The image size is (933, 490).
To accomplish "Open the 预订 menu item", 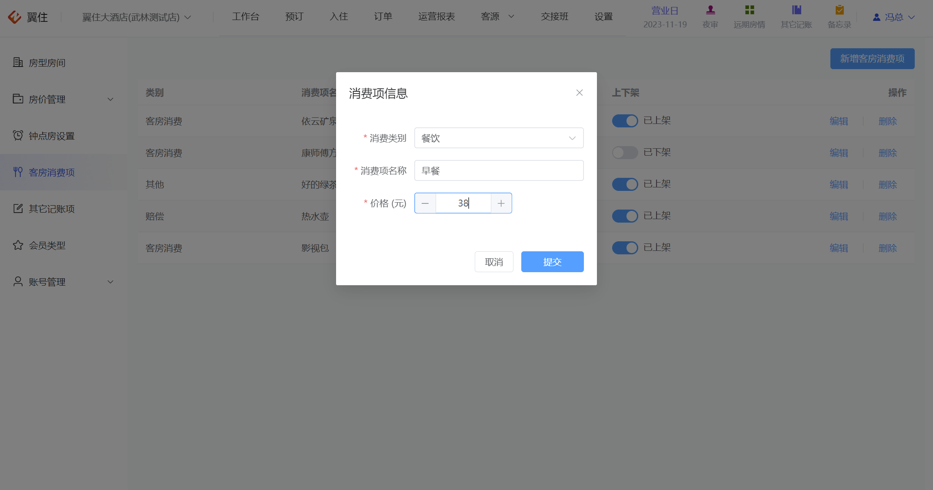I will (294, 17).
